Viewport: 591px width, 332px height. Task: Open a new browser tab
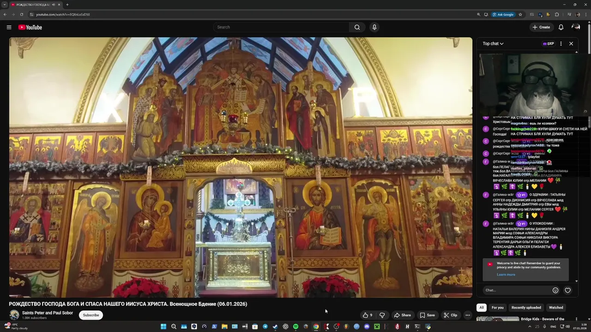point(67,5)
